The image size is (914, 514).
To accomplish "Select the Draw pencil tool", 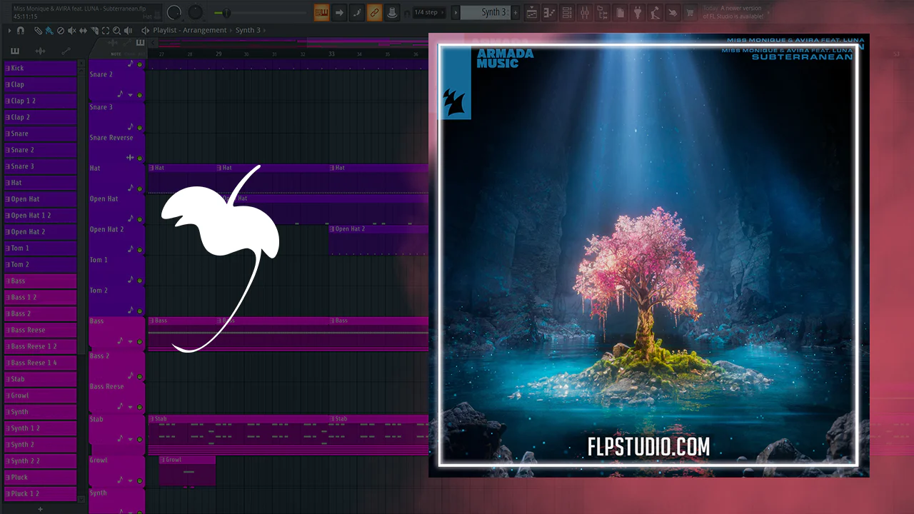I will [38, 30].
